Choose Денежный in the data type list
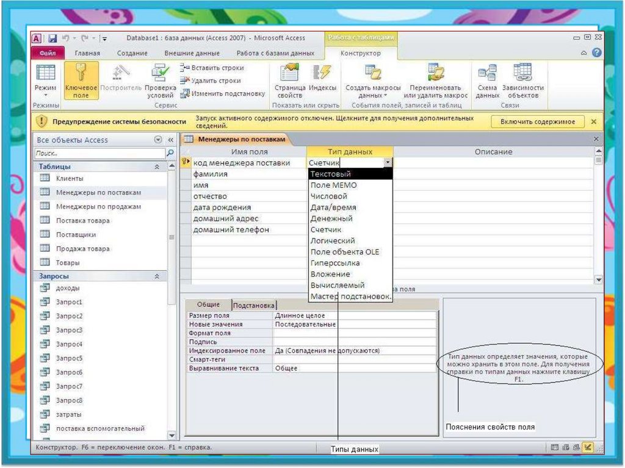This screenshot has width=625, height=468. [350, 218]
